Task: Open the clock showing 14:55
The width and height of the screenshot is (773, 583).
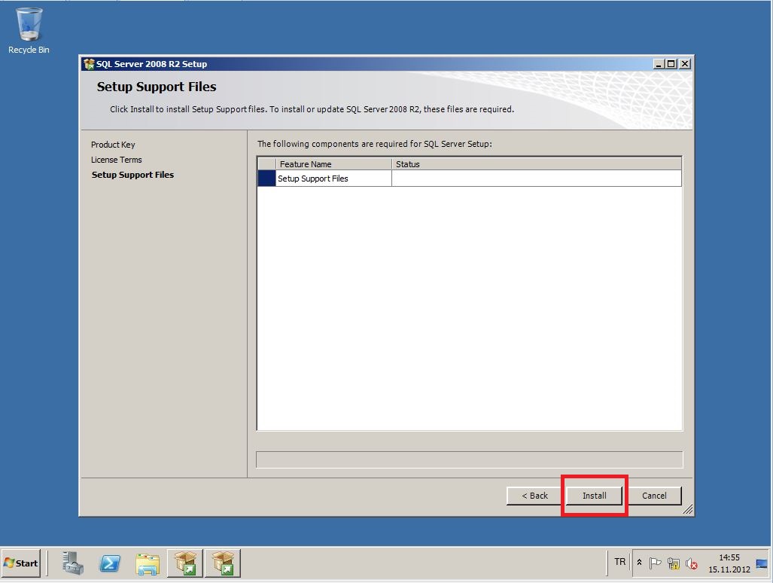Action: (729, 563)
